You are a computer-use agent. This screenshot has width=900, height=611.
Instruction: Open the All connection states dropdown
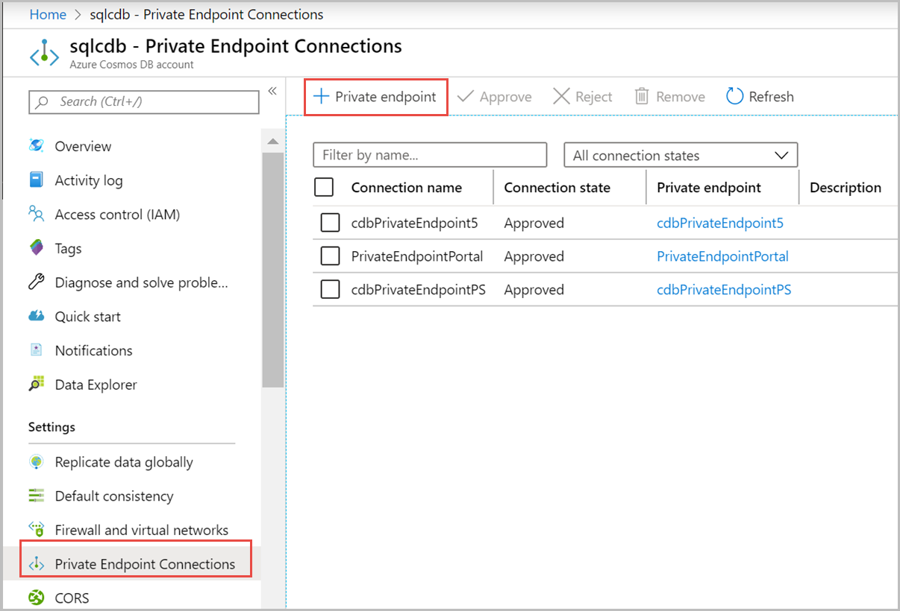tap(681, 156)
